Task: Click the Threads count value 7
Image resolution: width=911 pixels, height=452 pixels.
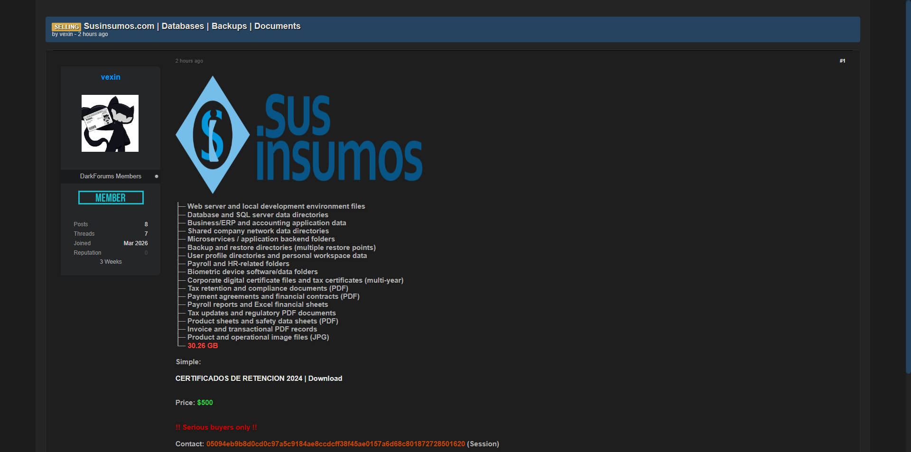Action: click(x=146, y=234)
